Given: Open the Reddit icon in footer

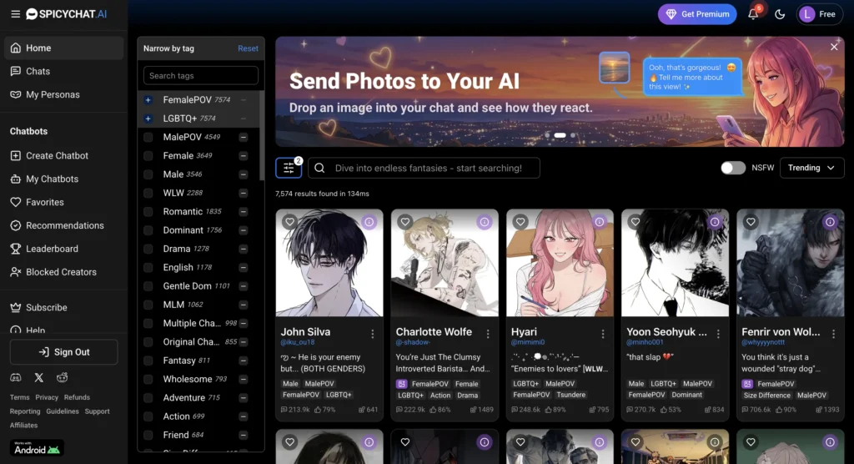Looking at the screenshot, I should pyautogui.click(x=62, y=377).
